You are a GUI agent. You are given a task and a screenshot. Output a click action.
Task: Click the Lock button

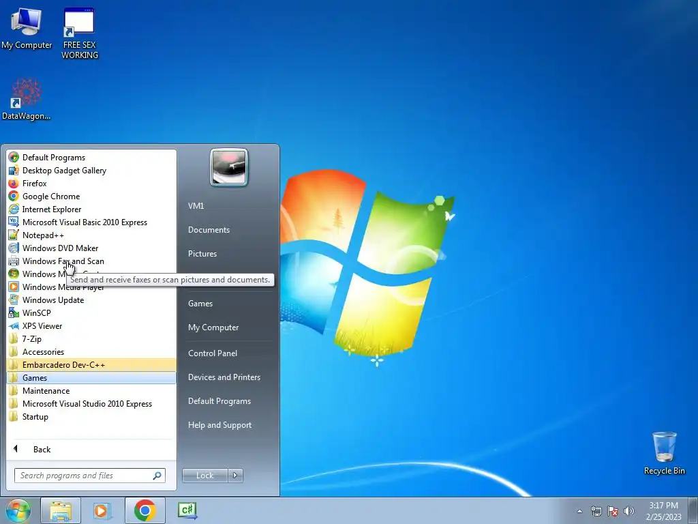[204, 476]
